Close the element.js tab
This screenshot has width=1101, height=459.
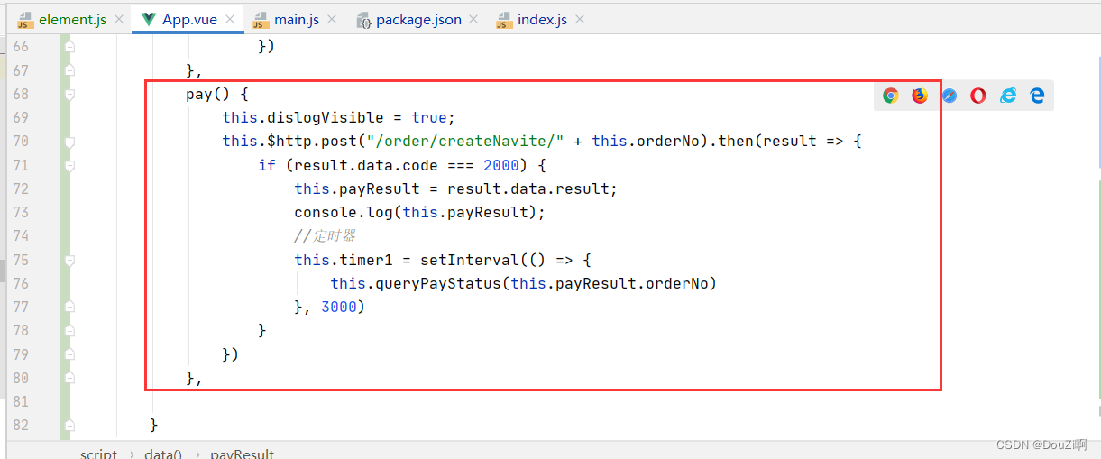pyautogui.click(x=119, y=19)
